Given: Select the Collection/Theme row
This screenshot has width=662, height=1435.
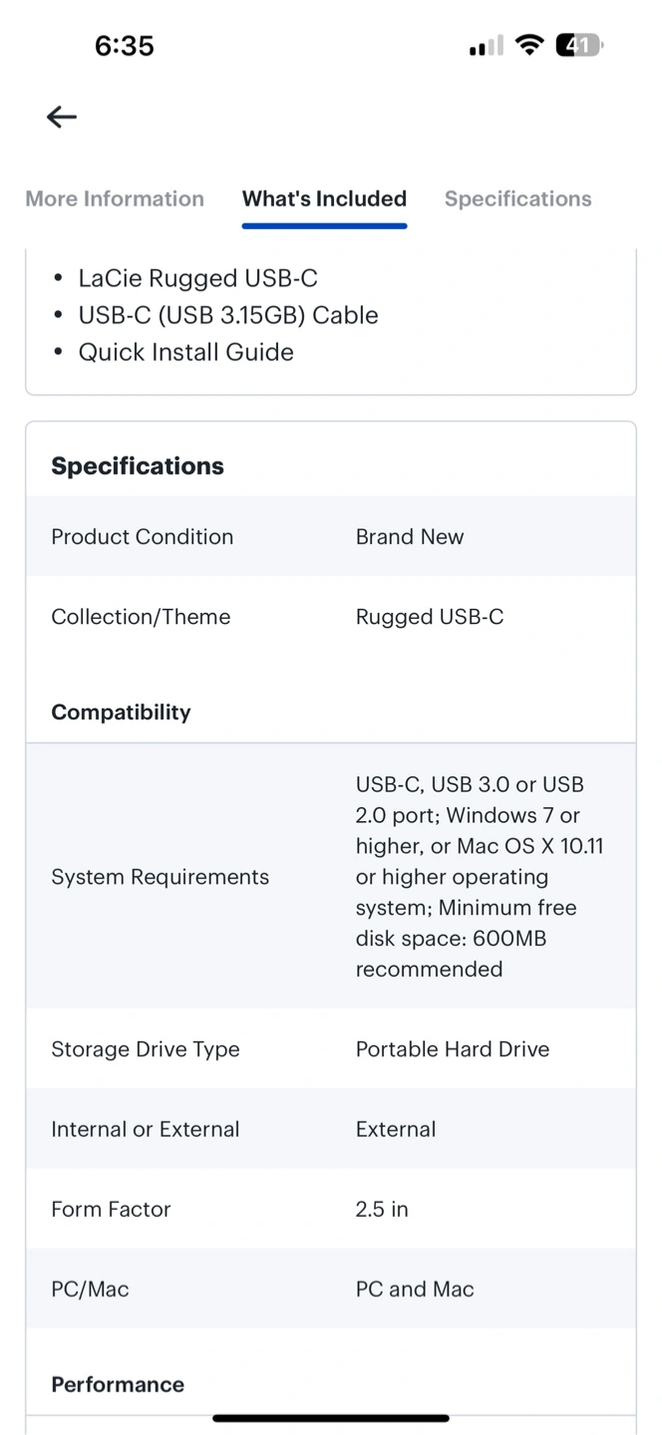Looking at the screenshot, I should coord(331,617).
